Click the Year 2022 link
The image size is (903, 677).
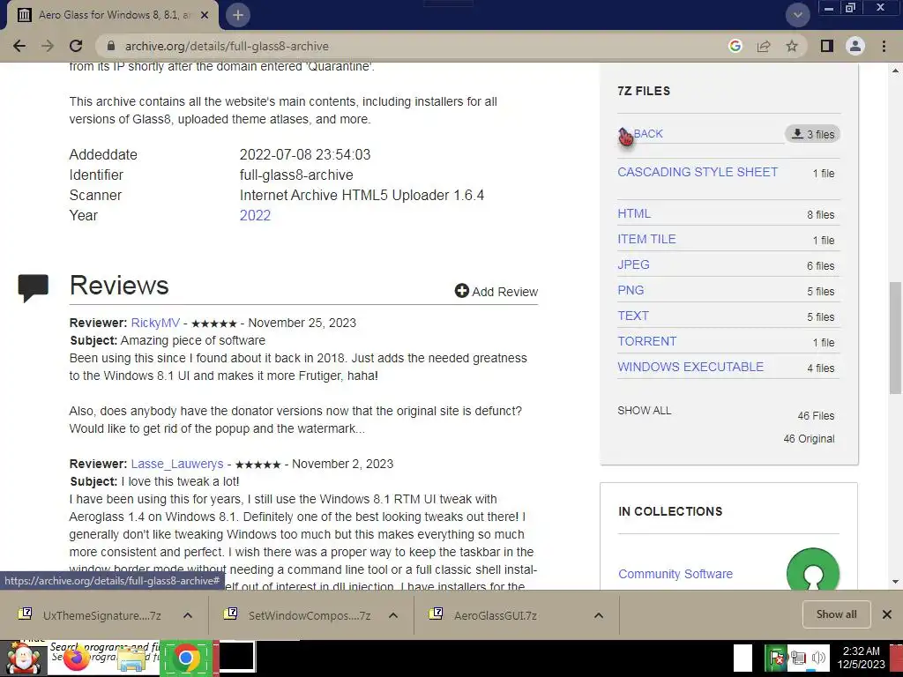pyautogui.click(x=255, y=215)
